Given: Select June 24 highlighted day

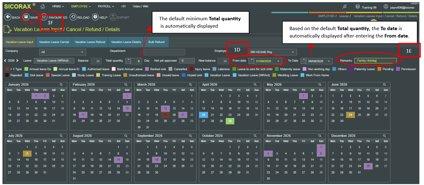Looking at the screenshot, I should pyautogui.click(x=350, y=115).
